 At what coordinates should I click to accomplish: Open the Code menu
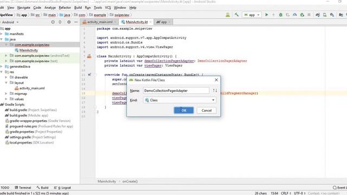[37, 8]
